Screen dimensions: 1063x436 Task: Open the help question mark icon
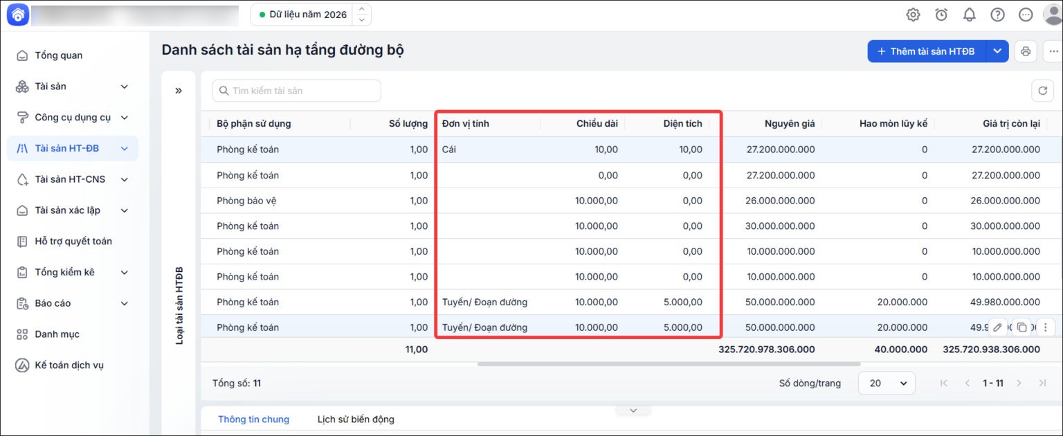(997, 15)
